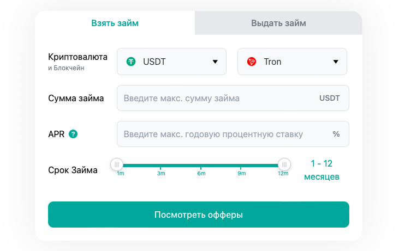Screen dimensions: 405x251
Task: Click the red Tron blockchain icon
Action: (x=252, y=62)
